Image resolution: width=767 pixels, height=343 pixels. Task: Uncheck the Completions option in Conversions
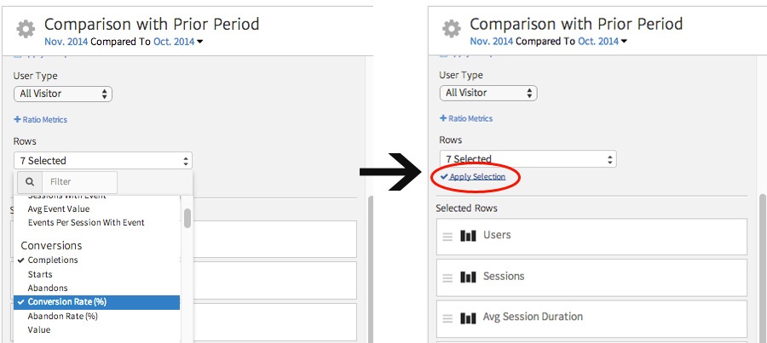[52, 260]
